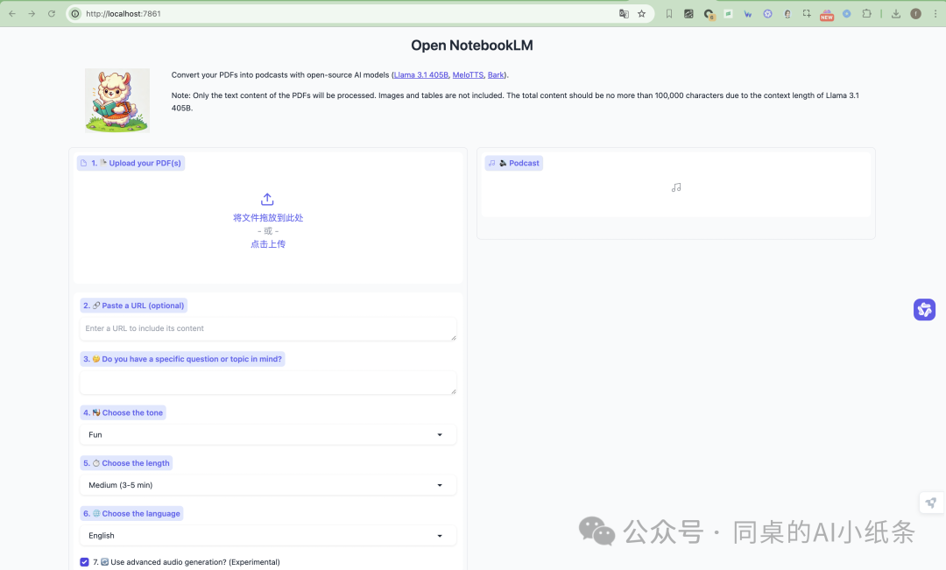Click the upload arrow icon
946x570 pixels.
point(267,199)
